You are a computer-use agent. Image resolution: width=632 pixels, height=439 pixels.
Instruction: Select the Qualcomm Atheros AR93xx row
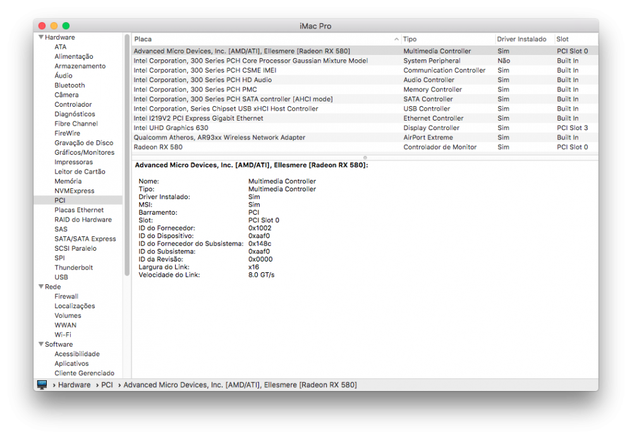[365, 137]
